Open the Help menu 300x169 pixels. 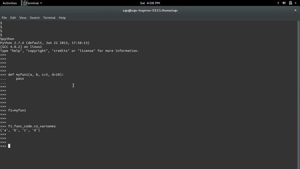62,18
